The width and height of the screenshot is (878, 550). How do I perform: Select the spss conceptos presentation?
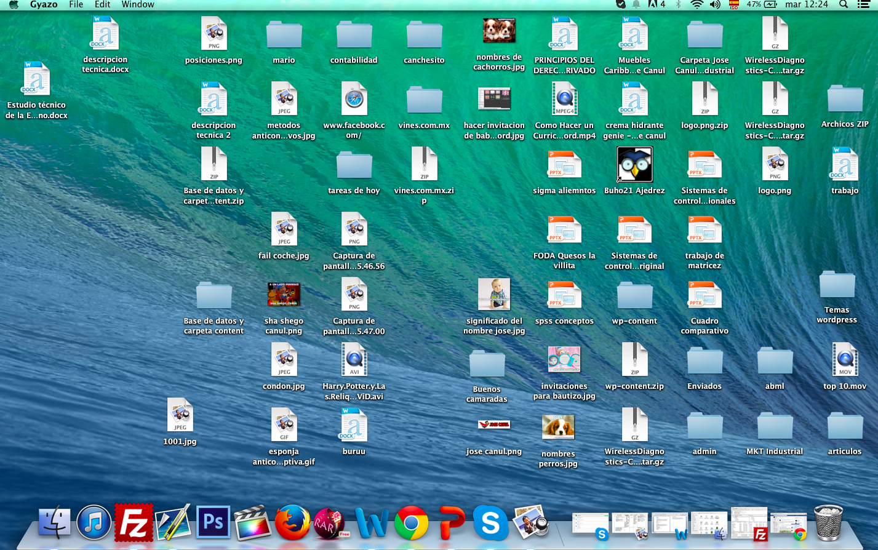(x=564, y=301)
